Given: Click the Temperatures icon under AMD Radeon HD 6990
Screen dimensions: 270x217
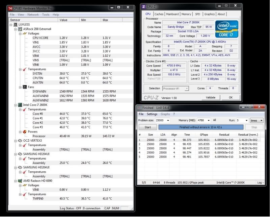Looking at the screenshot, I should [x=25, y=194].
